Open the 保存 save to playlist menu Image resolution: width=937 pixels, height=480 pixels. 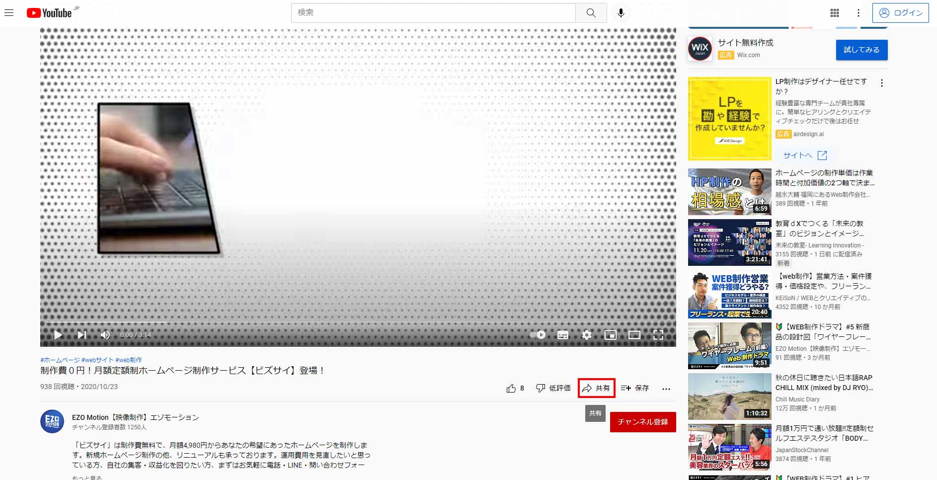click(x=635, y=388)
